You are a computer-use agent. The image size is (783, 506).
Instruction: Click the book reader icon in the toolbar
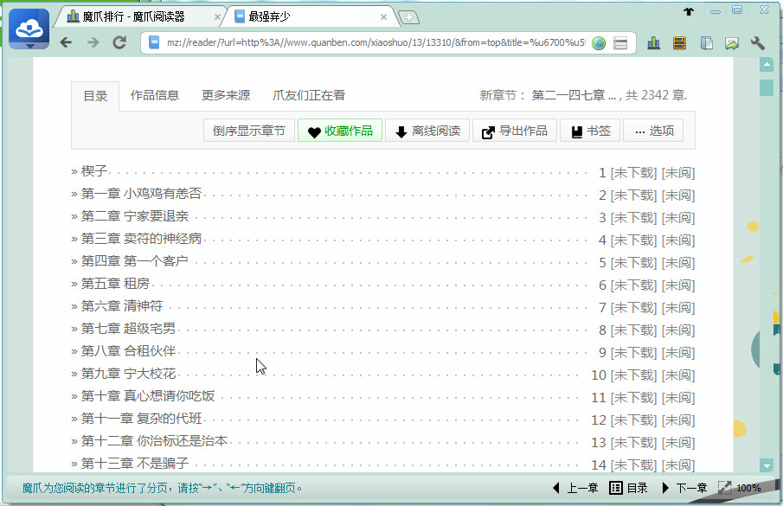coord(704,42)
